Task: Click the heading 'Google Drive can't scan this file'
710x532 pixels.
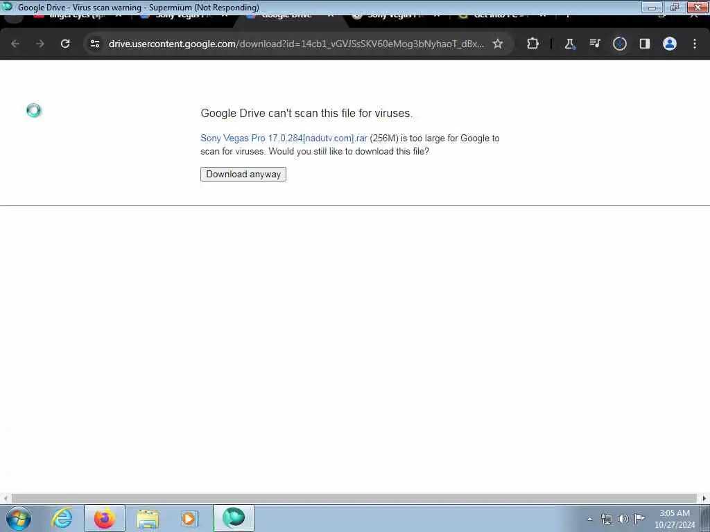Action: tap(306, 113)
